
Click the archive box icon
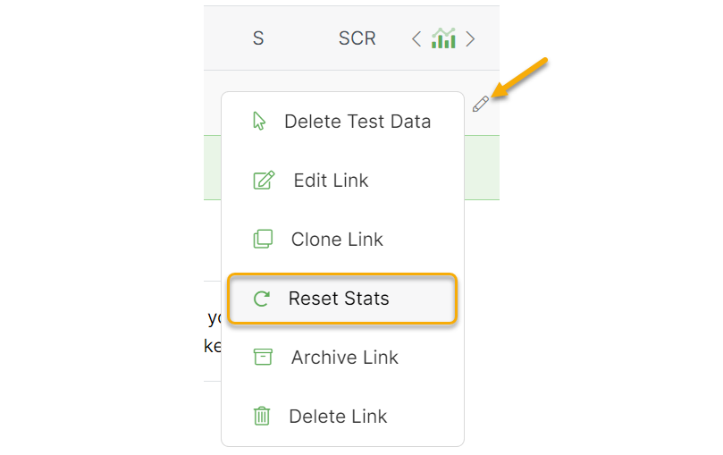click(x=263, y=358)
